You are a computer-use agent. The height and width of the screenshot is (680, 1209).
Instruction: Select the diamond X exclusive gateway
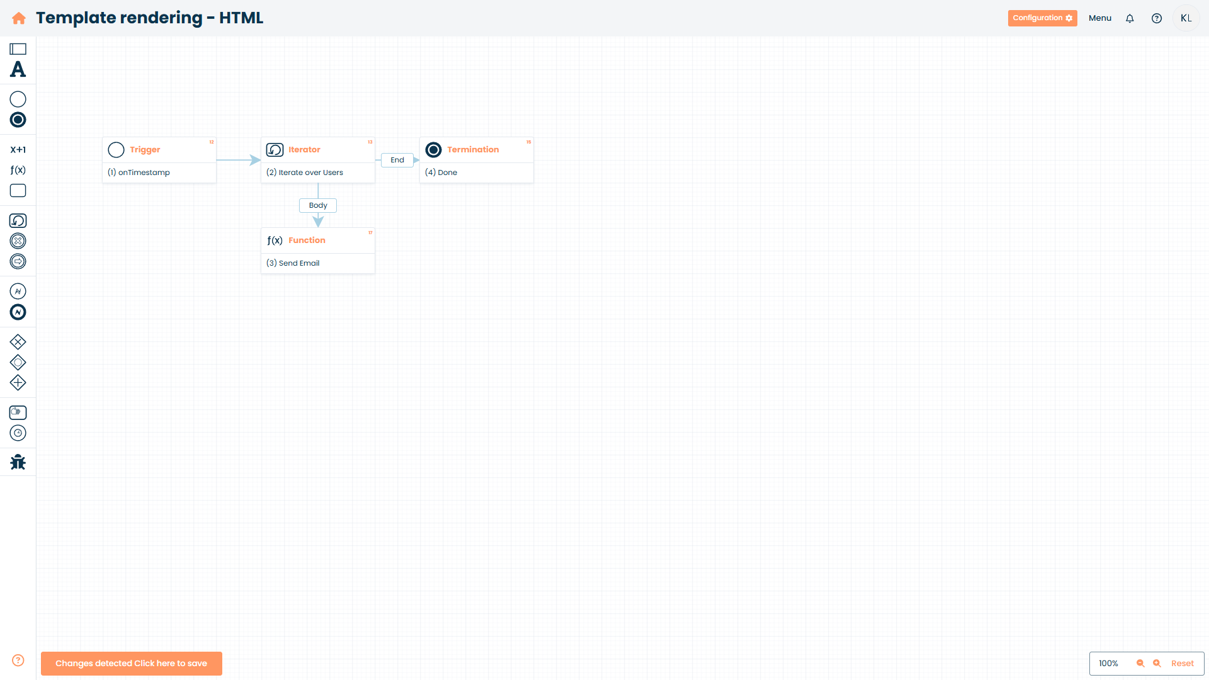pyautogui.click(x=18, y=342)
